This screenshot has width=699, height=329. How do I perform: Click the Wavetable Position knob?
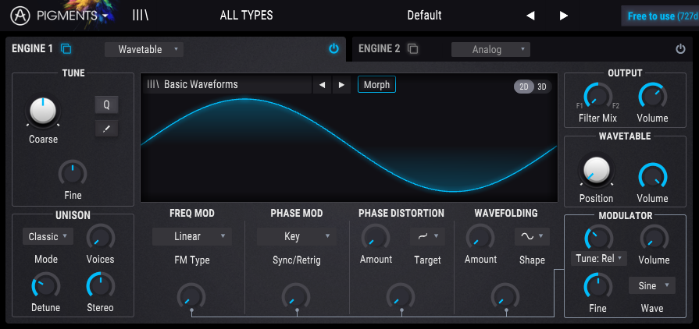point(597,172)
